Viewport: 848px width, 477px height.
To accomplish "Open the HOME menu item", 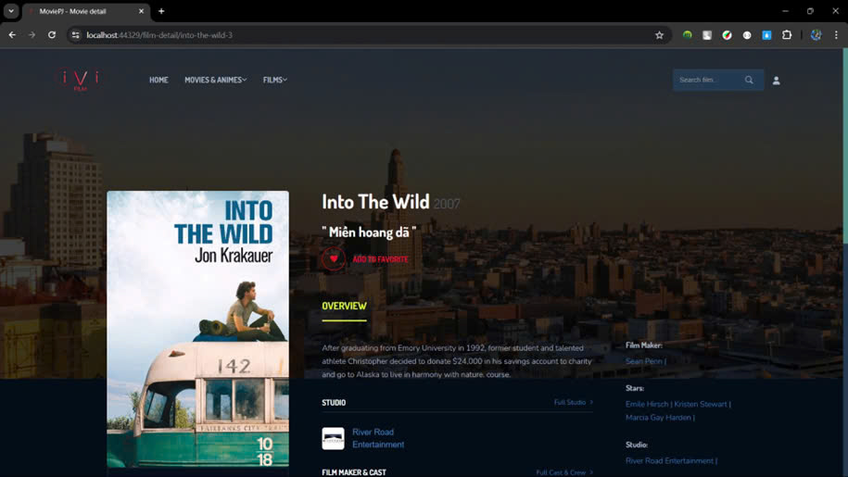I will tap(158, 80).
